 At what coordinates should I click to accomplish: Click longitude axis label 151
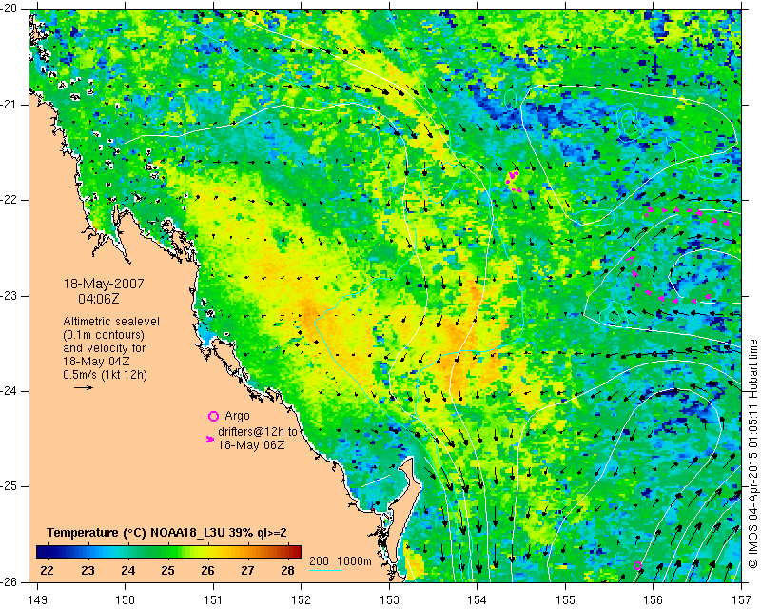click(213, 600)
